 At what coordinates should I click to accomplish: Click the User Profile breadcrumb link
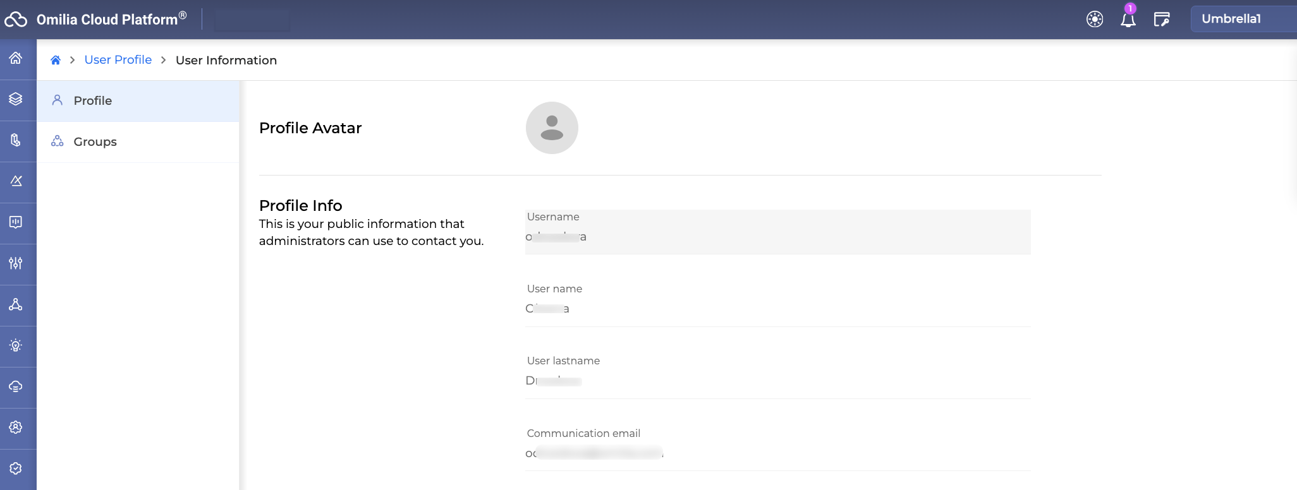[118, 60]
